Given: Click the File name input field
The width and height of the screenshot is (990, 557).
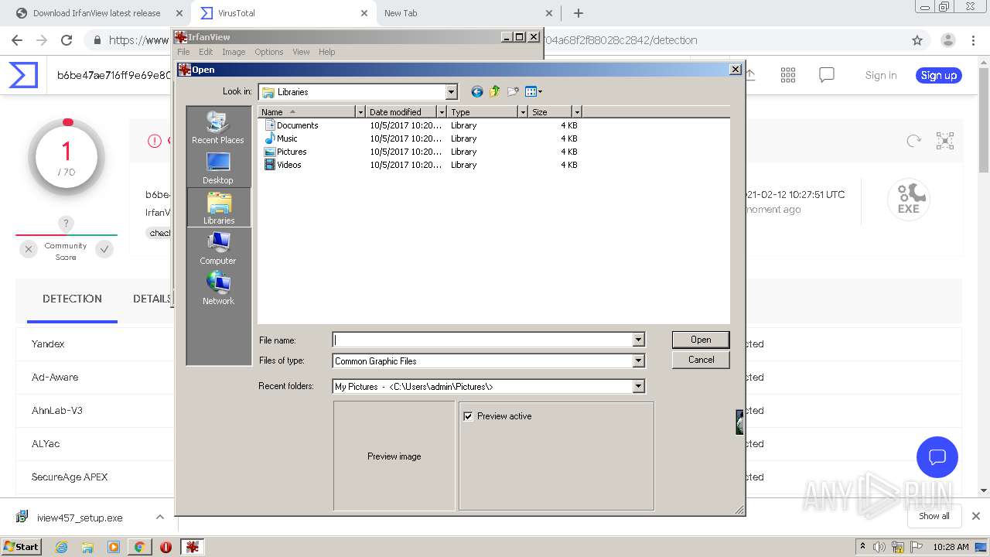Looking at the screenshot, I should tap(483, 340).
